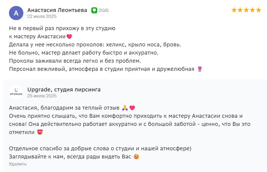Click the review line "Проколы заживали всегда легко"
267x172 pixels.
click(75, 61)
